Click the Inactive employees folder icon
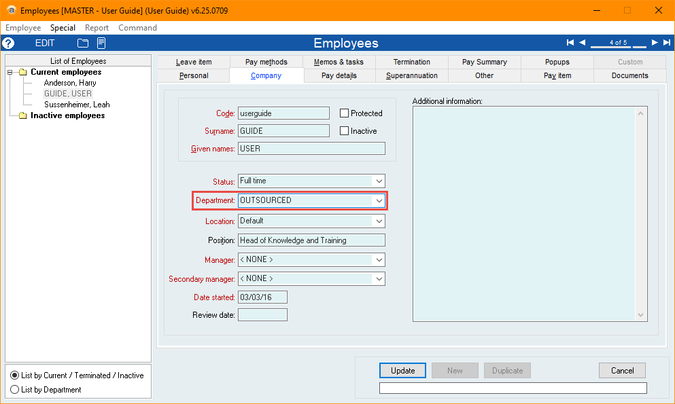This screenshot has width=675, height=404. 23,115
